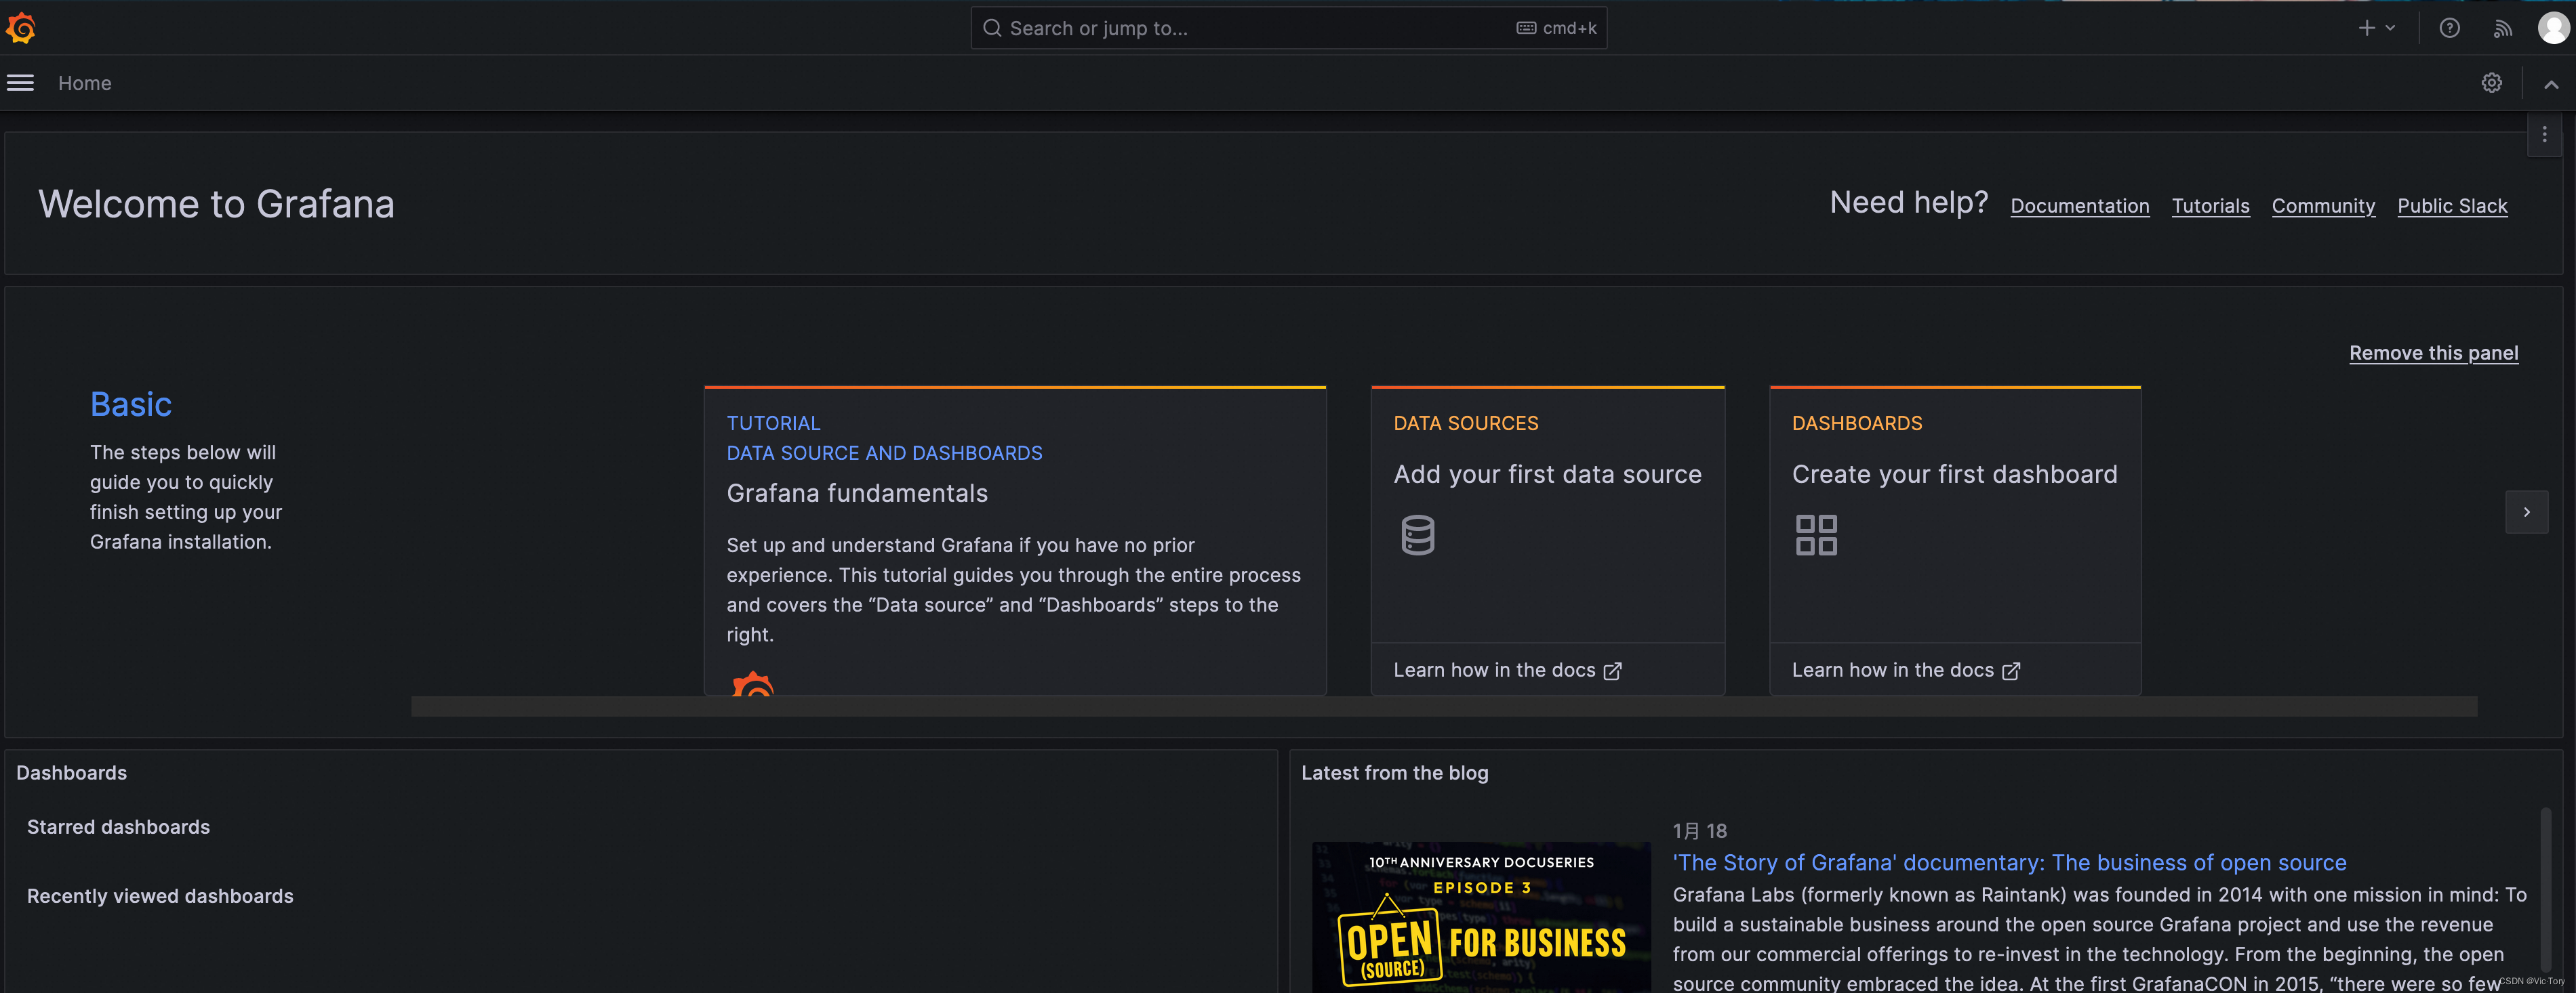Click the DASHBOARDS card label

(x=1856, y=423)
